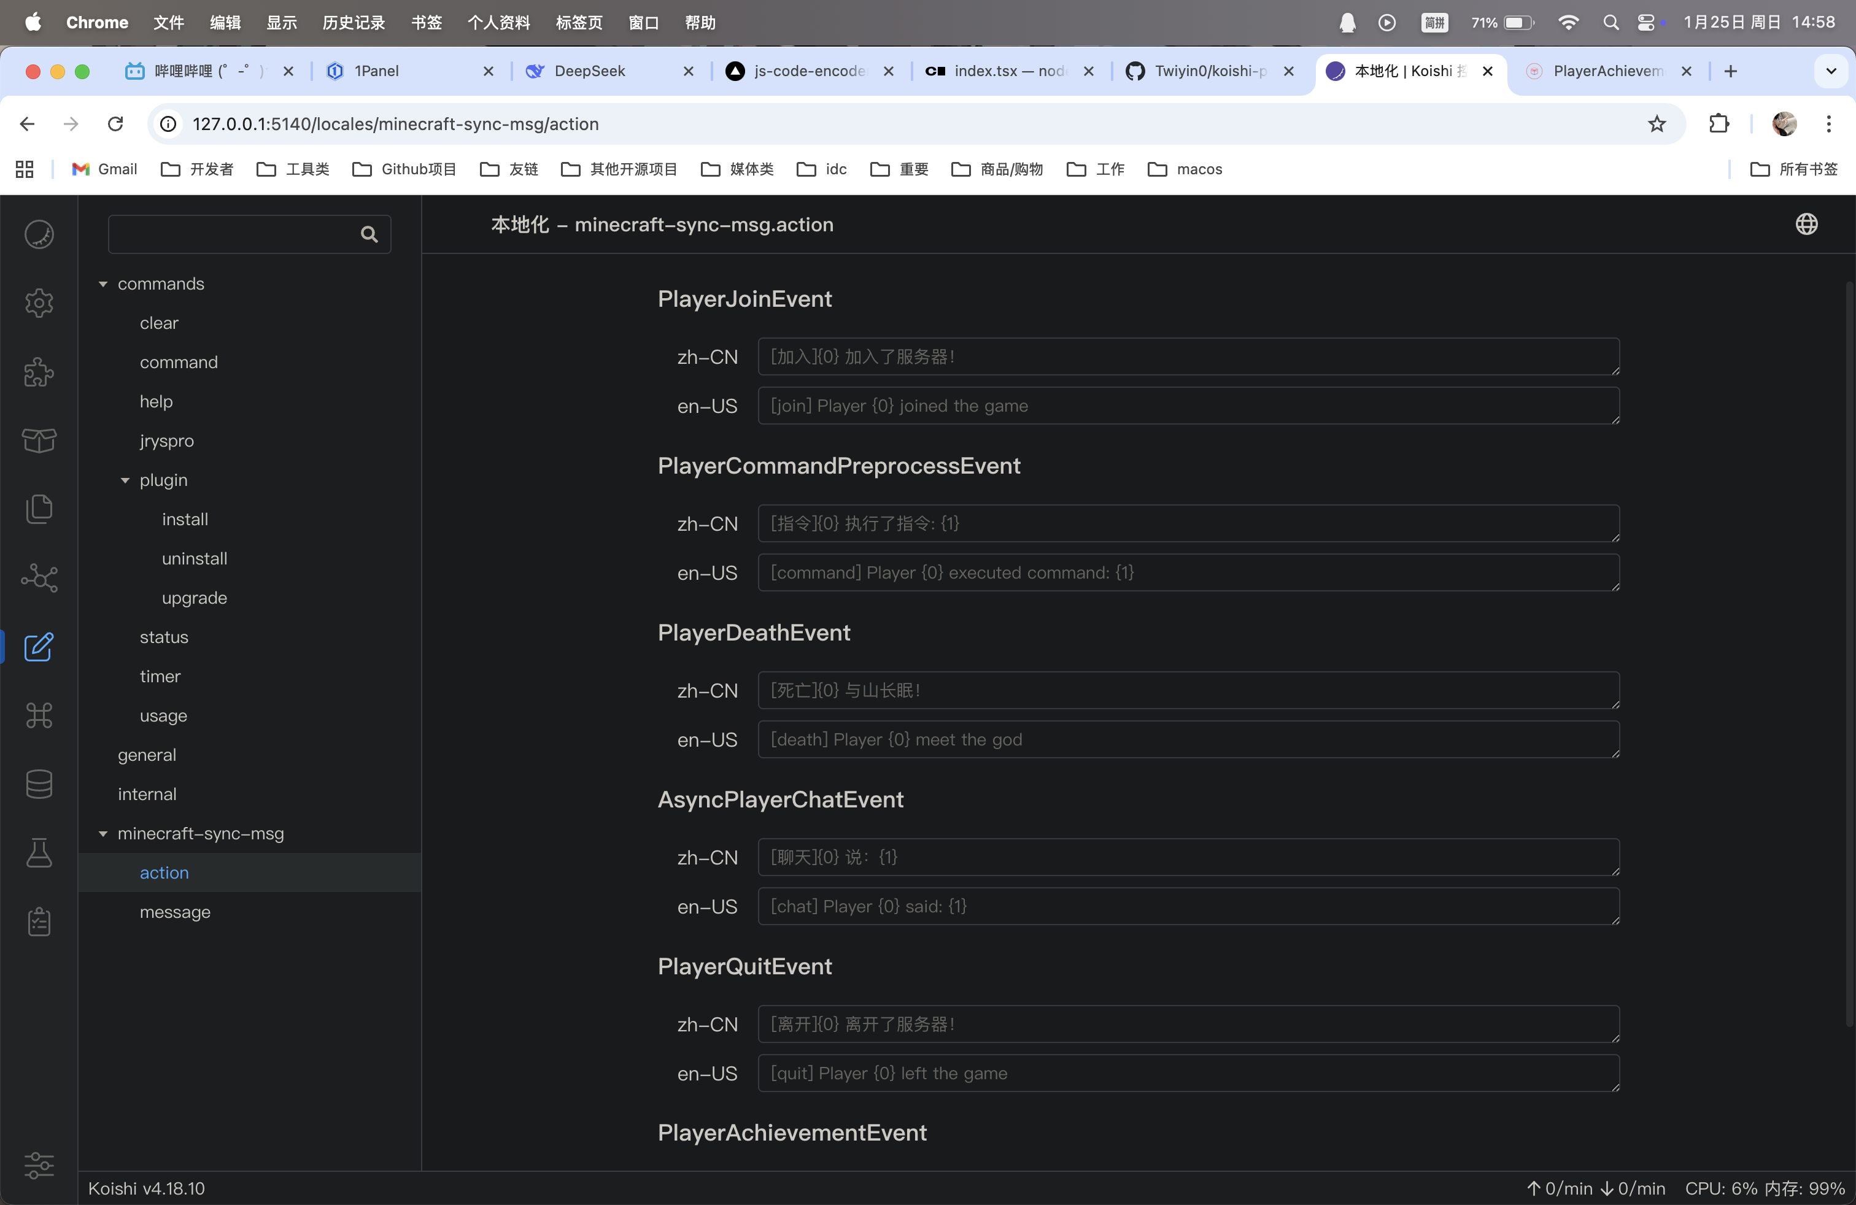Bookmark this page with the star icon

coord(1657,124)
